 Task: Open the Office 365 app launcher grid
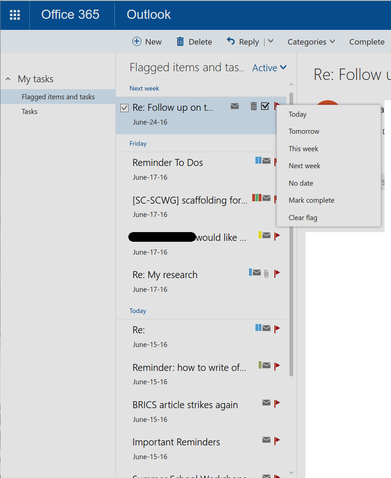coord(15,15)
